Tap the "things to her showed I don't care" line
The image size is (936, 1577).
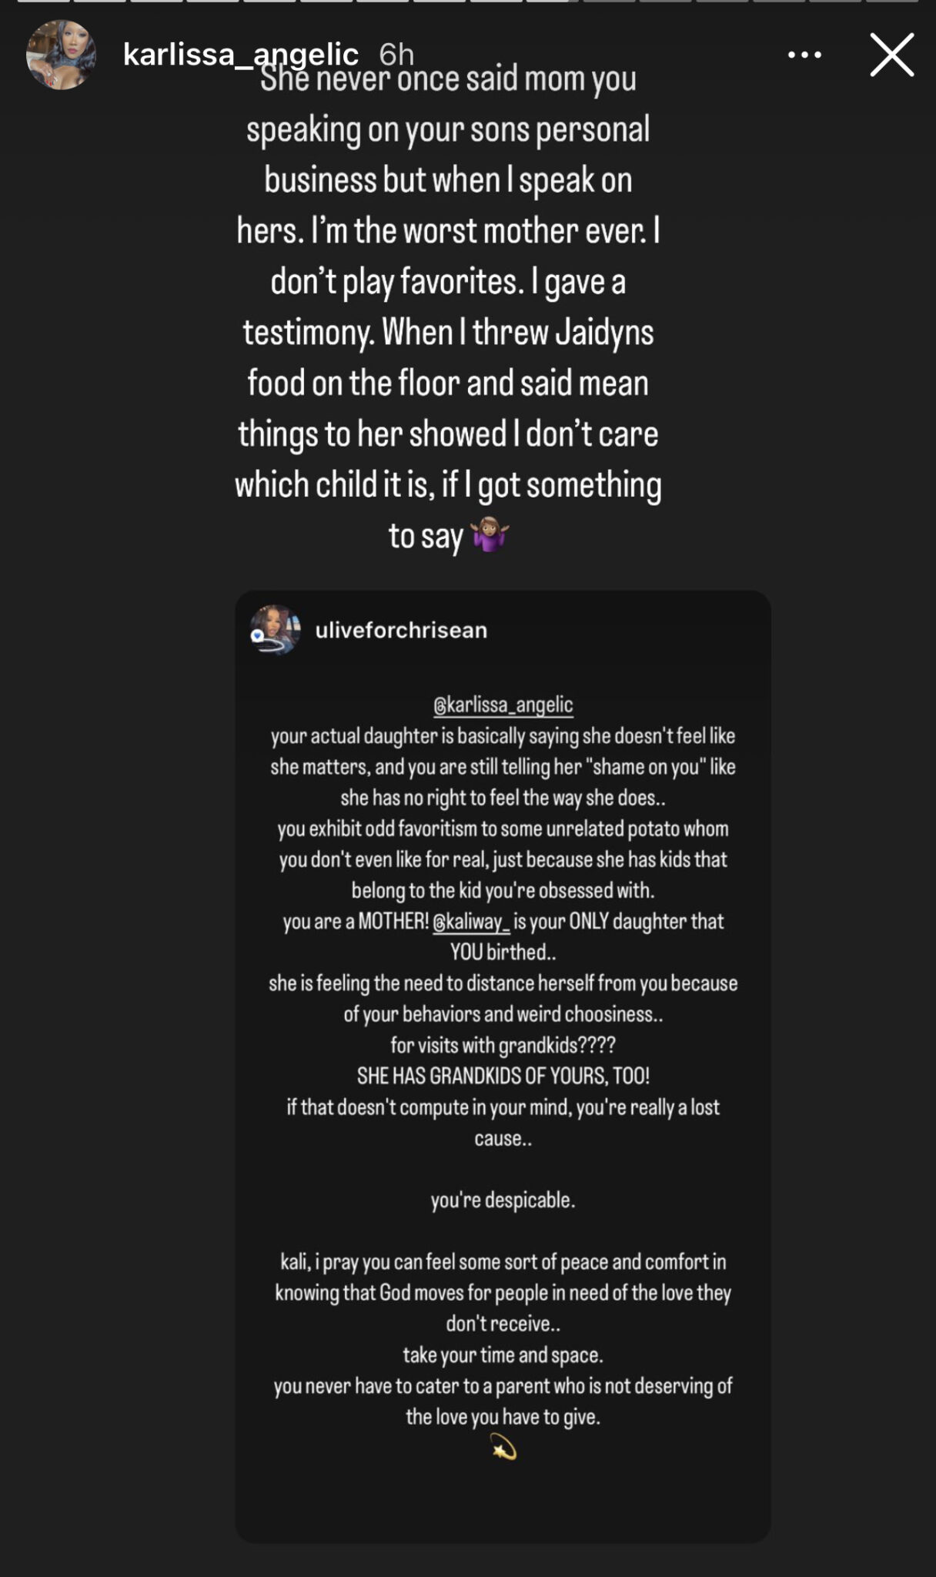tap(448, 434)
